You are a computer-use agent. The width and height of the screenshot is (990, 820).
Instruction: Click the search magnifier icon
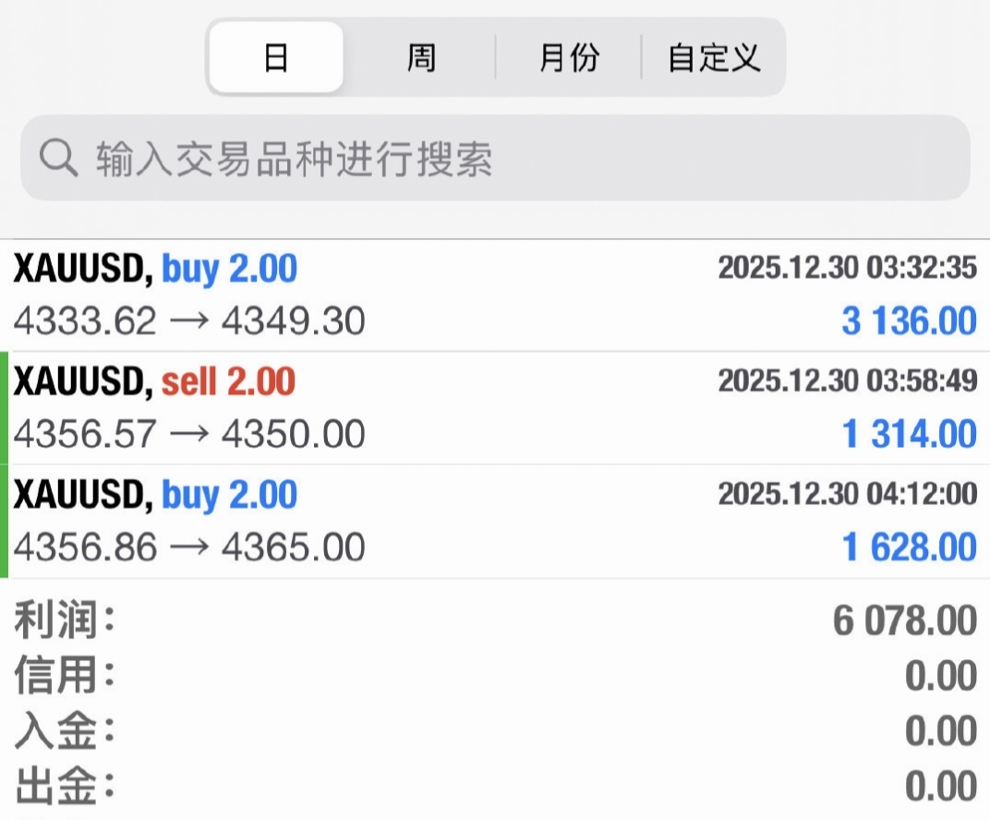tap(59, 158)
